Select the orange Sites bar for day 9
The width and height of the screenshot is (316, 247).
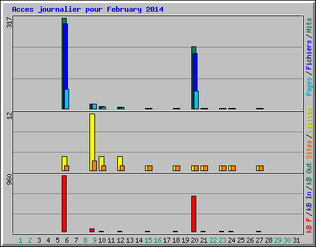pyautogui.click(x=94, y=165)
